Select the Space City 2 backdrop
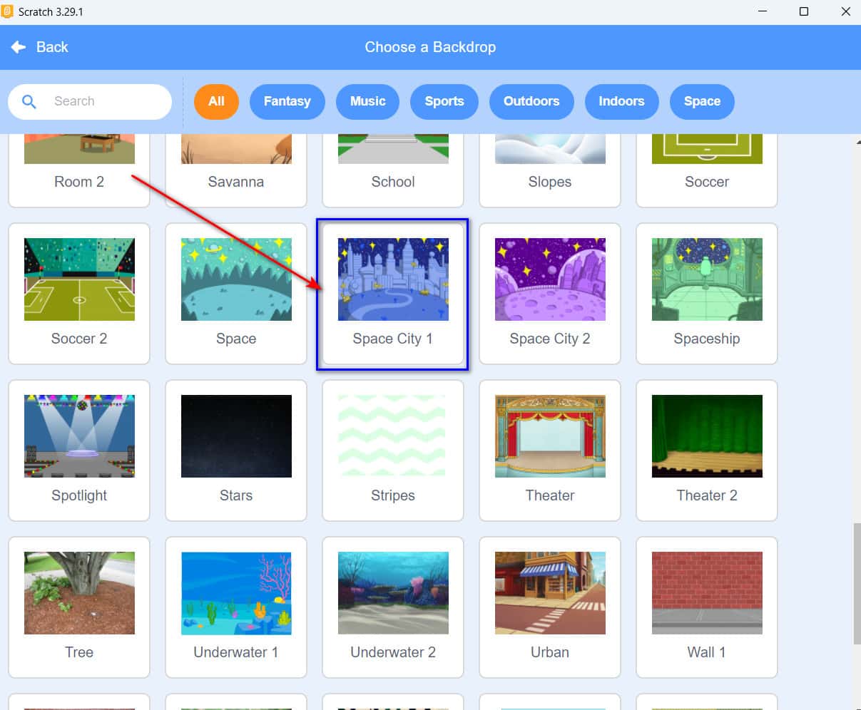Image resolution: width=861 pixels, height=710 pixels. [550, 293]
